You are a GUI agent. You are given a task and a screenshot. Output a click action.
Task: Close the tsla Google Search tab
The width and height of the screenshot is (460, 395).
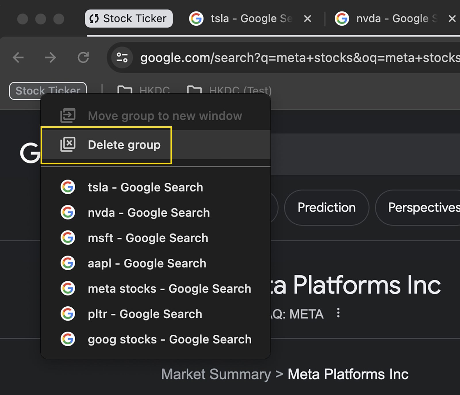click(x=308, y=19)
